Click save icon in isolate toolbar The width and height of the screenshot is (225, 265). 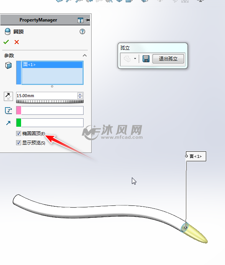tap(146, 59)
